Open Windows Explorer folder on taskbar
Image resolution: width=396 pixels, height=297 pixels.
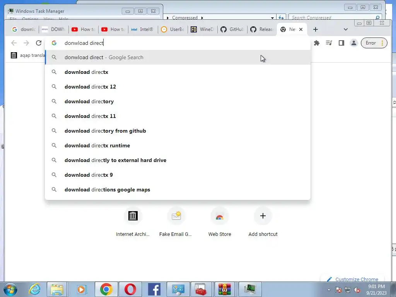click(x=57, y=289)
